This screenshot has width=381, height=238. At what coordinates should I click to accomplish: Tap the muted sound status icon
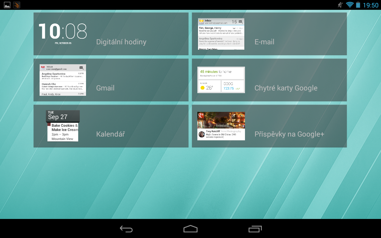(x=341, y=5)
